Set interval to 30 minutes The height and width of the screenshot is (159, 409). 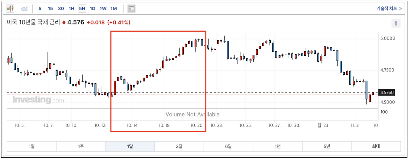61,9
